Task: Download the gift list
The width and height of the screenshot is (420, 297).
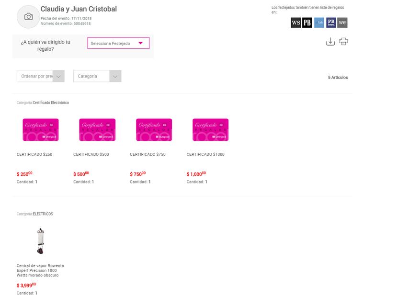Action: [x=330, y=42]
